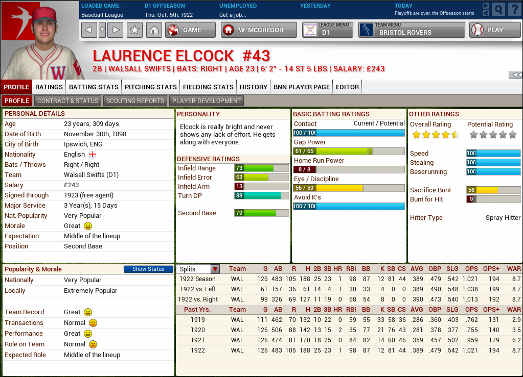
Task: Collapse the header with the double-arrow control
Action: pyautogui.click(x=516, y=74)
